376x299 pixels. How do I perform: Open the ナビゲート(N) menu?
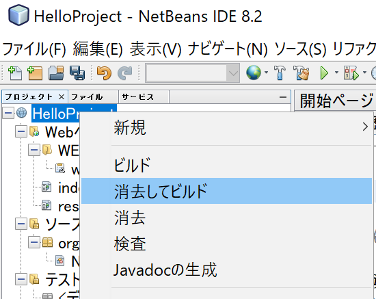click(228, 49)
